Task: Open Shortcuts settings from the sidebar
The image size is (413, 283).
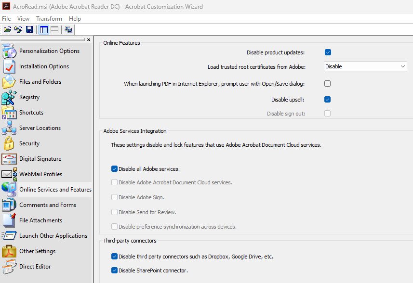Action: click(x=31, y=113)
